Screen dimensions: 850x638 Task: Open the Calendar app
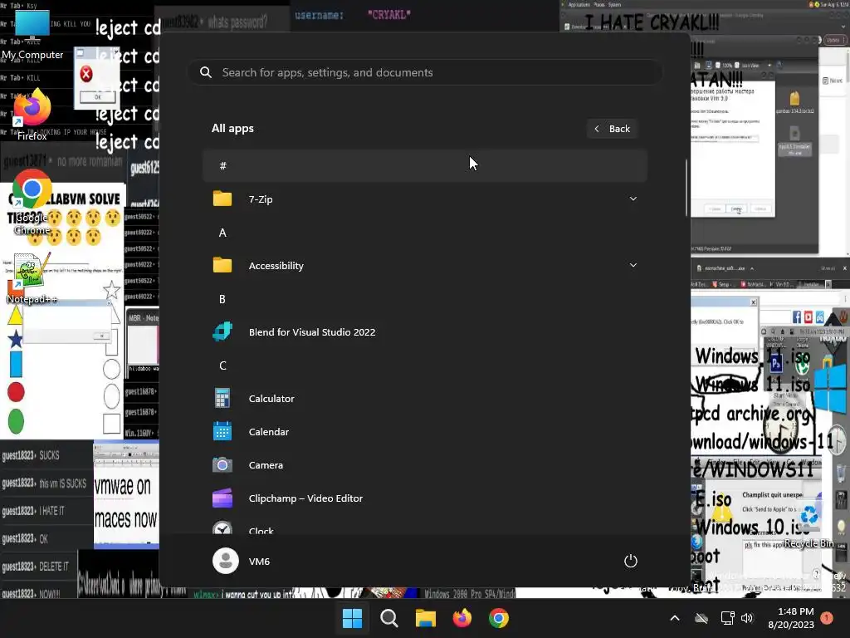tap(424, 432)
